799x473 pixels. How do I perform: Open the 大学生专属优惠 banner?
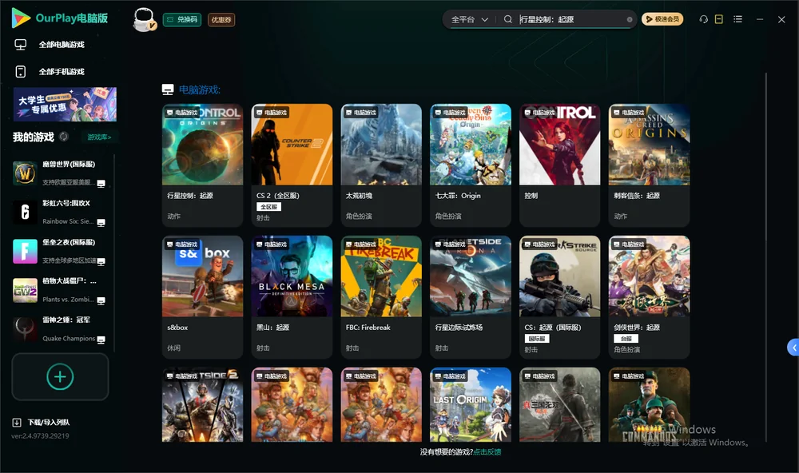(x=65, y=104)
